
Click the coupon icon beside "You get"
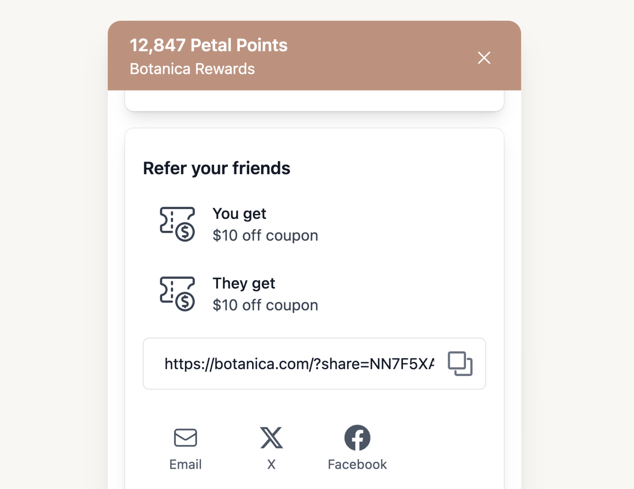(x=177, y=224)
